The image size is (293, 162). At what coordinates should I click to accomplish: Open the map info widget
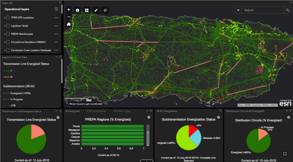77,10
